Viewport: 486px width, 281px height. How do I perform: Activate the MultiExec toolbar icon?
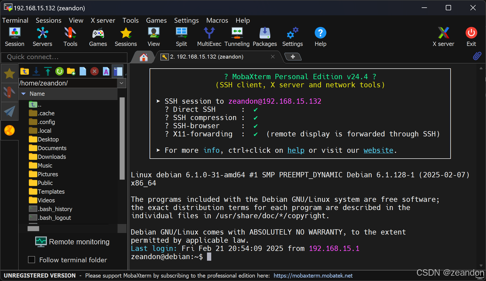[209, 37]
